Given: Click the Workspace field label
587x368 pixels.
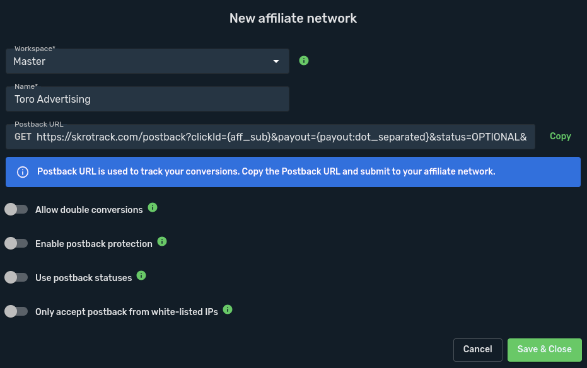Looking at the screenshot, I should [x=35, y=49].
